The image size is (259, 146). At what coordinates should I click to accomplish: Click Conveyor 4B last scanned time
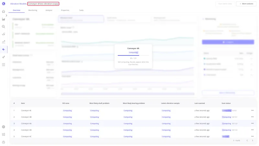(x=202, y=117)
